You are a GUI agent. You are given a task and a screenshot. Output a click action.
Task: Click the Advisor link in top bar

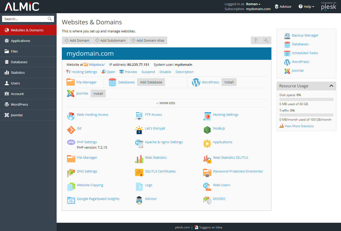(x=283, y=6)
